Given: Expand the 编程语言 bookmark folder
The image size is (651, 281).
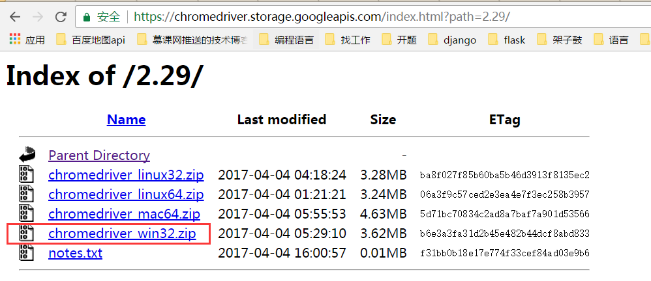Looking at the screenshot, I should [286, 40].
